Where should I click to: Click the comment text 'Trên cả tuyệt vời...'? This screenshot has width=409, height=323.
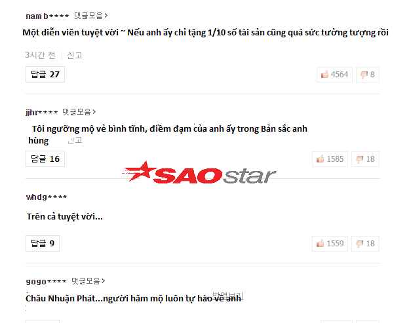coord(65,217)
